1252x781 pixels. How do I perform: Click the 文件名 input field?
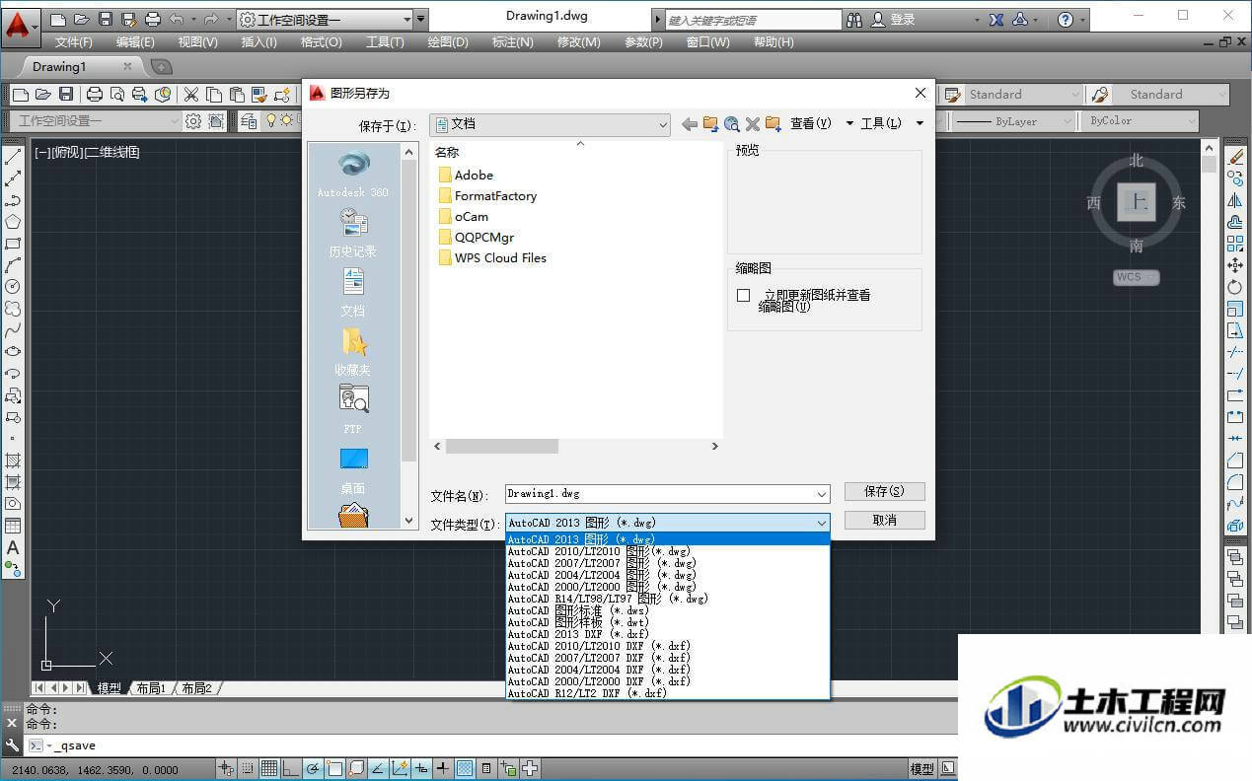pyautogui.click(x=667, y=494)
